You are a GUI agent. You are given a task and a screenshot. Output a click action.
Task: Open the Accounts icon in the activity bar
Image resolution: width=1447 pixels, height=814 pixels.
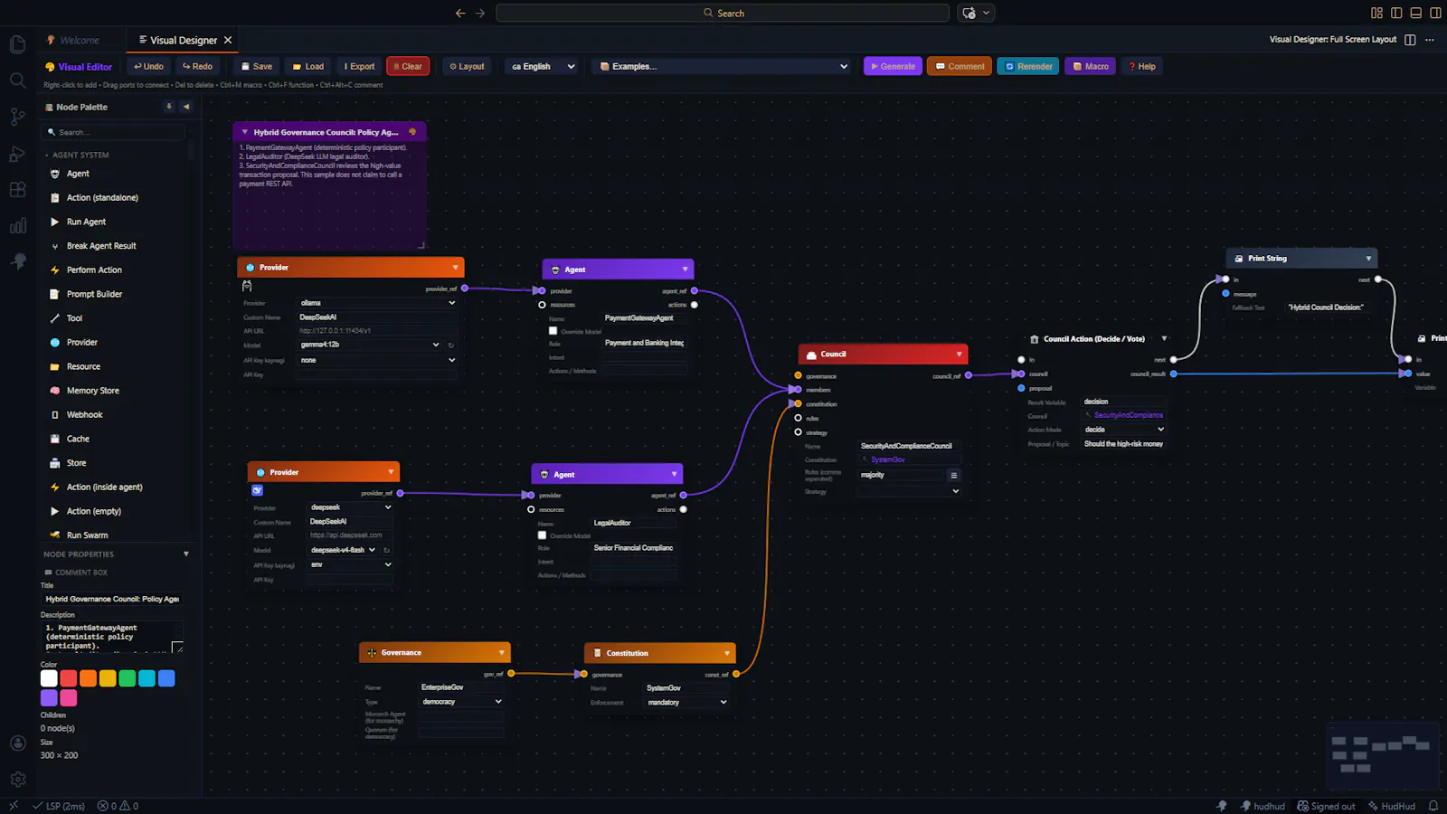[17, 743]
